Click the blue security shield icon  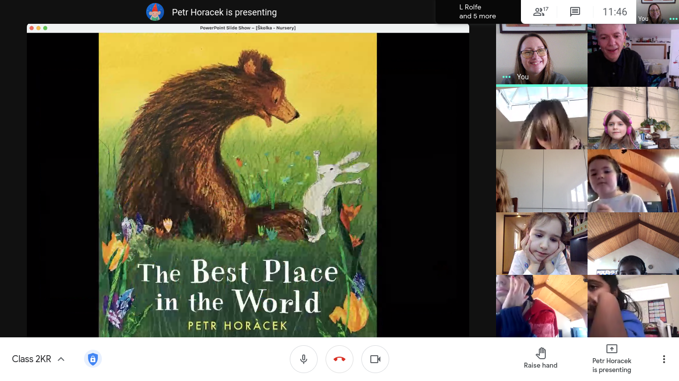pyautogui.click(x=92, y=359)
